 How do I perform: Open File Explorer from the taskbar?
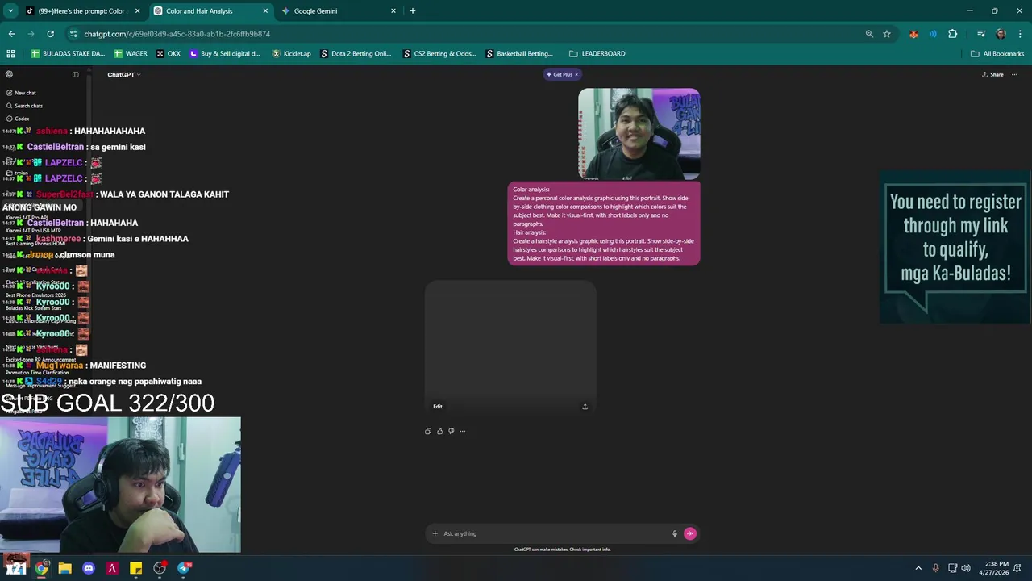click(64, 568)
